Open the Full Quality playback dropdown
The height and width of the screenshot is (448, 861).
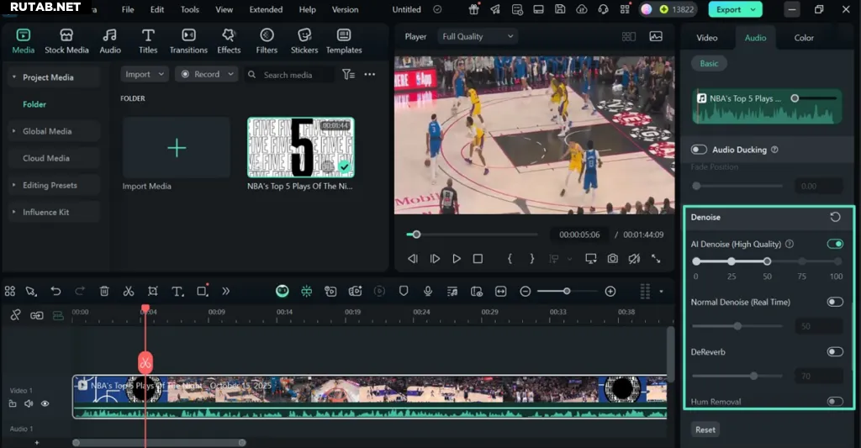tap(477, 37)
